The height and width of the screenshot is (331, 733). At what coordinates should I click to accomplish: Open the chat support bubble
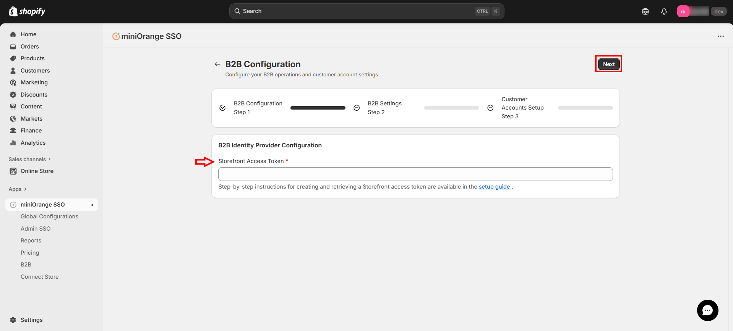coord(707,310)
